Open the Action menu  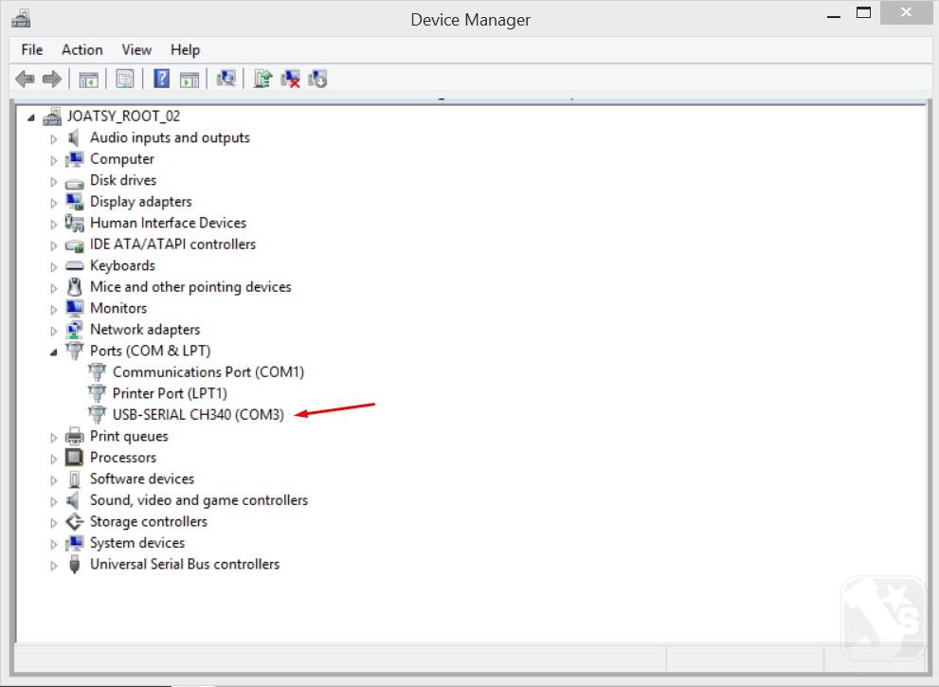click(x=82, y=49)
